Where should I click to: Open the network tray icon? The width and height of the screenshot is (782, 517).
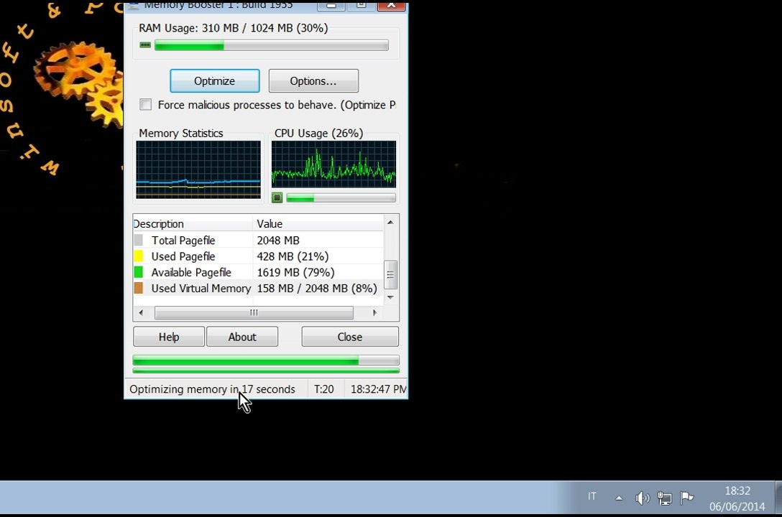664,498
